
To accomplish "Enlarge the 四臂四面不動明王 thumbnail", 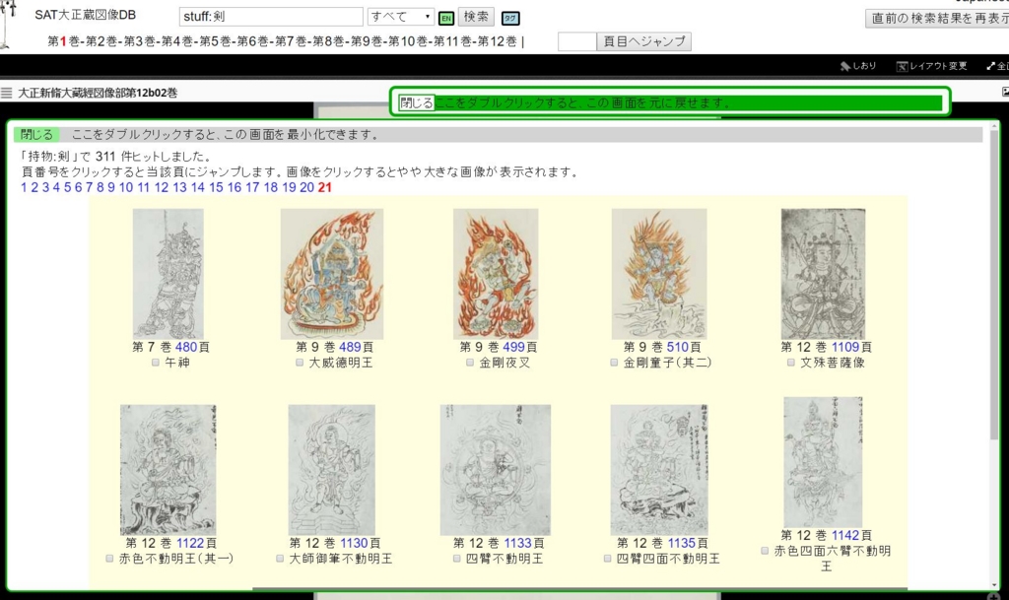I will [x=659, y=470].
